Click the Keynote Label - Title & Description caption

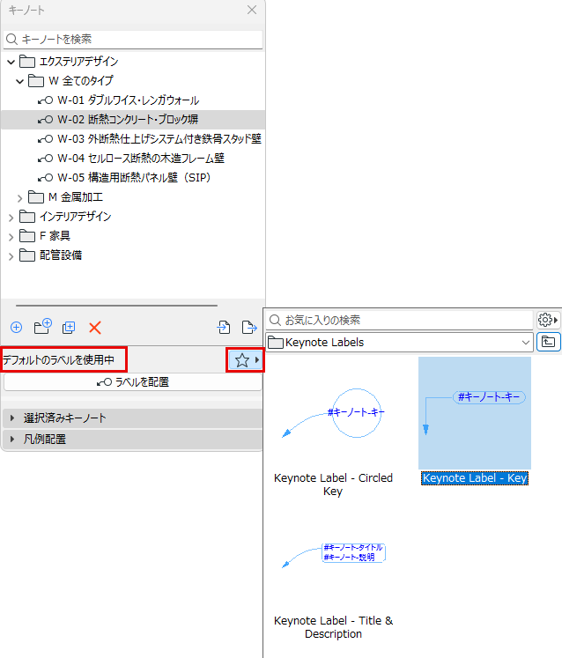pos(333,627)
